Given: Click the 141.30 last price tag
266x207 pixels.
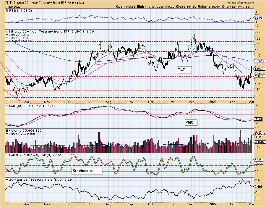Looking at the screenshot, I should point(259,69).
